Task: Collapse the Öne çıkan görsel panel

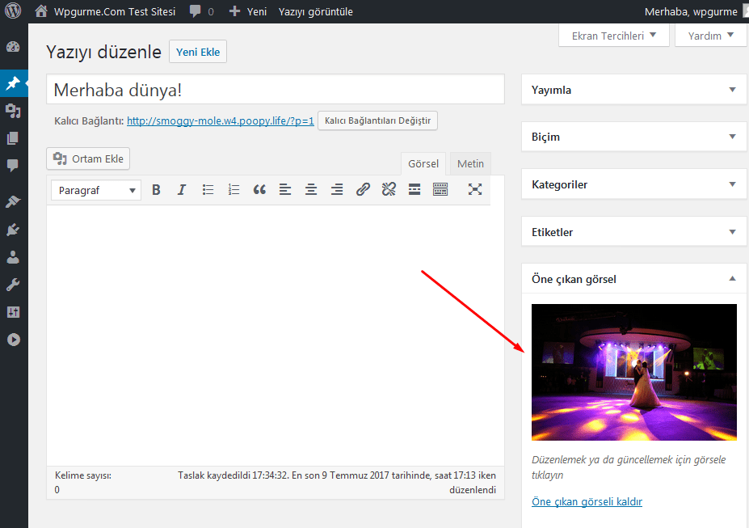Action: click(732, 279)
